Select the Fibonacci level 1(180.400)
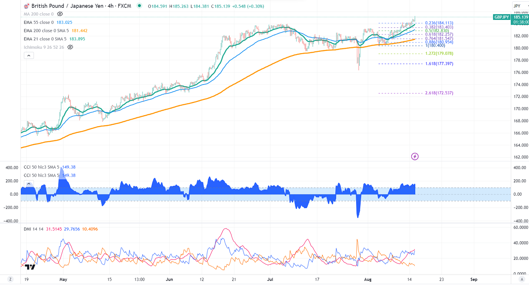 pos(435,46)
